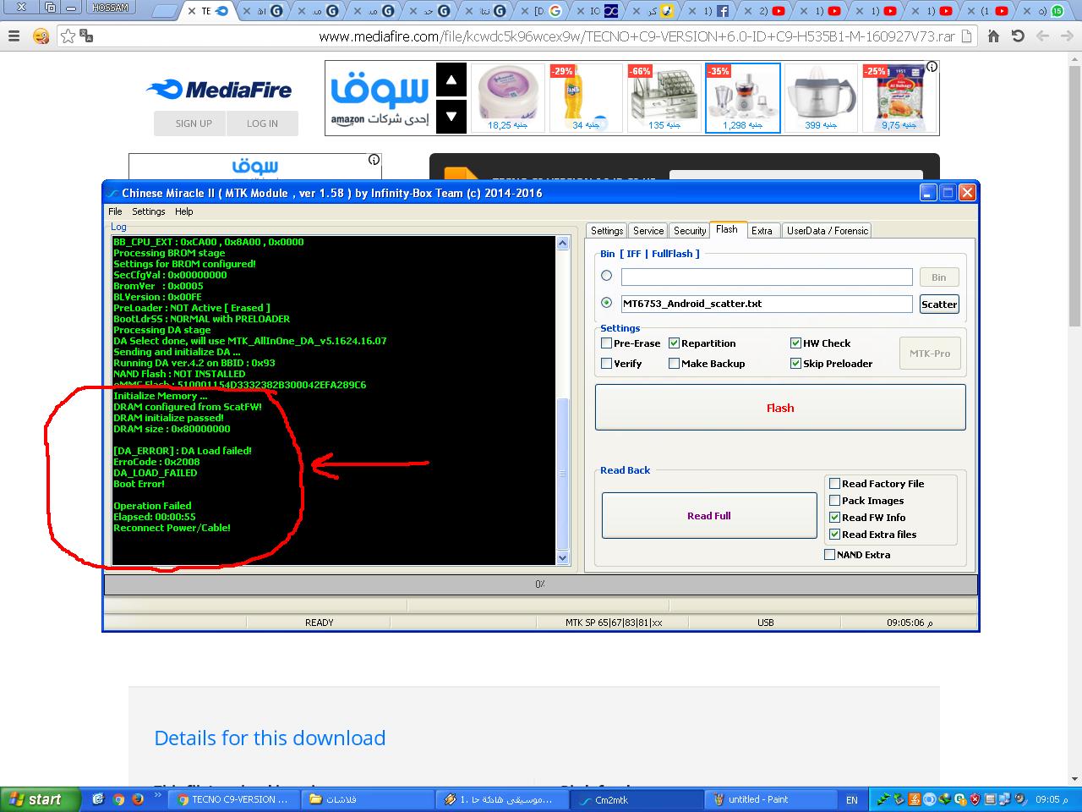This screenshot has width=1082, height=812.
Task: Toggle the Skip Preloader checkbox
Action: pos(795,364)
